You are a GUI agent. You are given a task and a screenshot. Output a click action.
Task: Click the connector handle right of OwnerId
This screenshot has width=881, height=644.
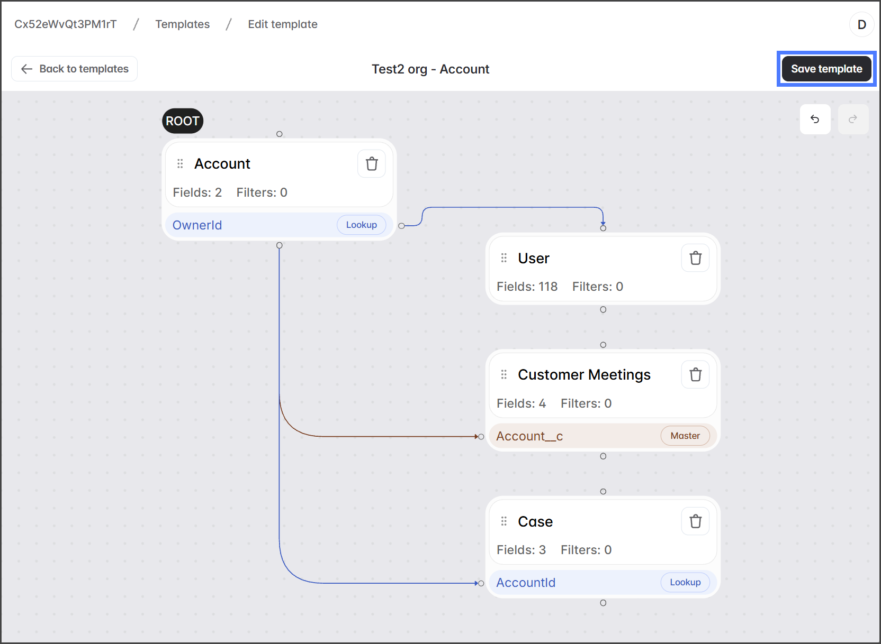click(x=401, y=226)
